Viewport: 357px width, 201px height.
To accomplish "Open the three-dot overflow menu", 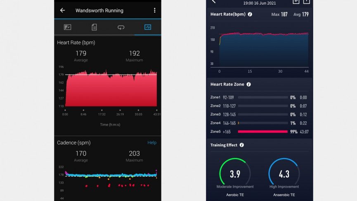I will 154,10.
